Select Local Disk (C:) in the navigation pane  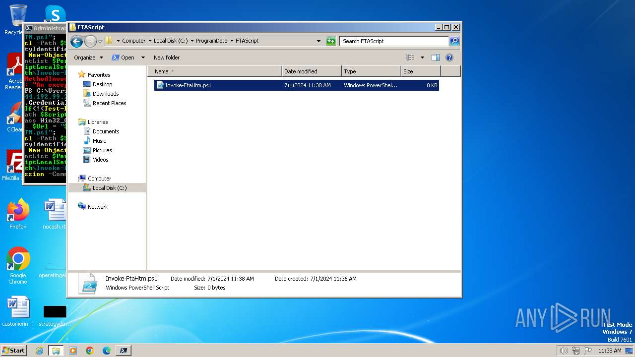[x=109, y=188]
